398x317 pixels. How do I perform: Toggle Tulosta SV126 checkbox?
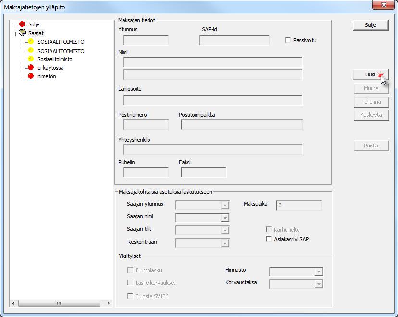130,296
